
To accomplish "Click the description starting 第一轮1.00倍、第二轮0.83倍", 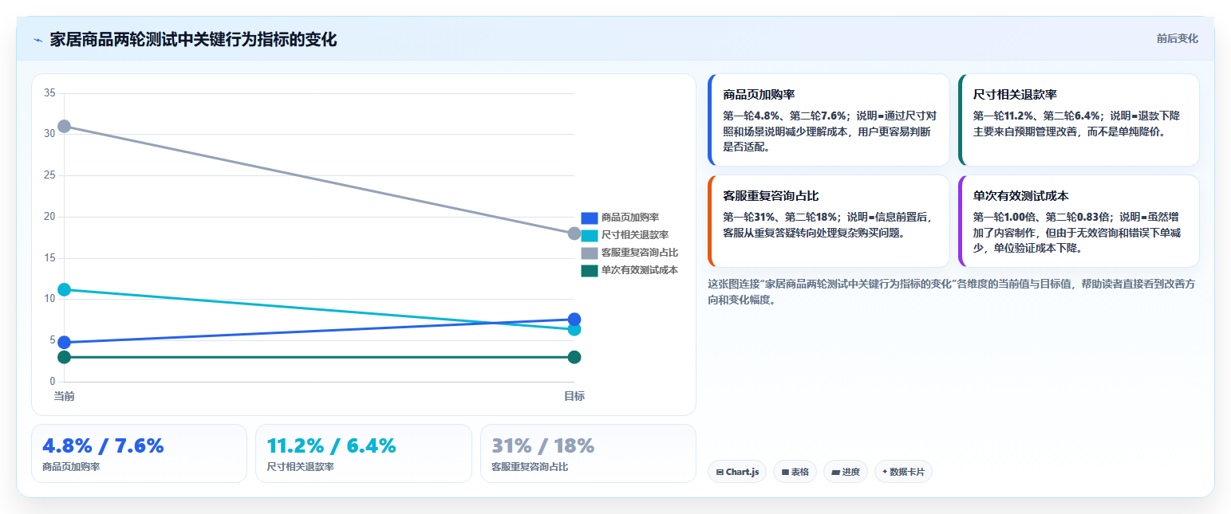I will [x=1078, y=232].
